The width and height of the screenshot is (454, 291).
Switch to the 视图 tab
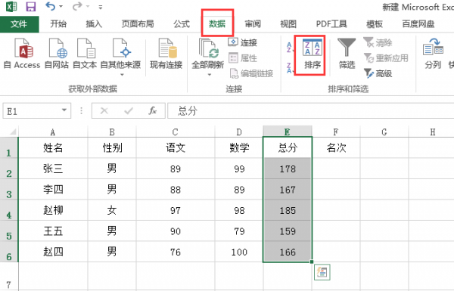click(x=288, y=24)
